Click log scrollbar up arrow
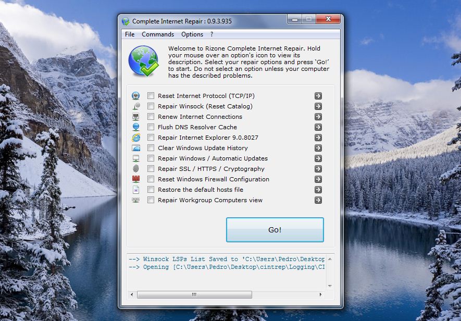Image resolution: width=461 pixels, height=321 pixels. coord(330,259)
